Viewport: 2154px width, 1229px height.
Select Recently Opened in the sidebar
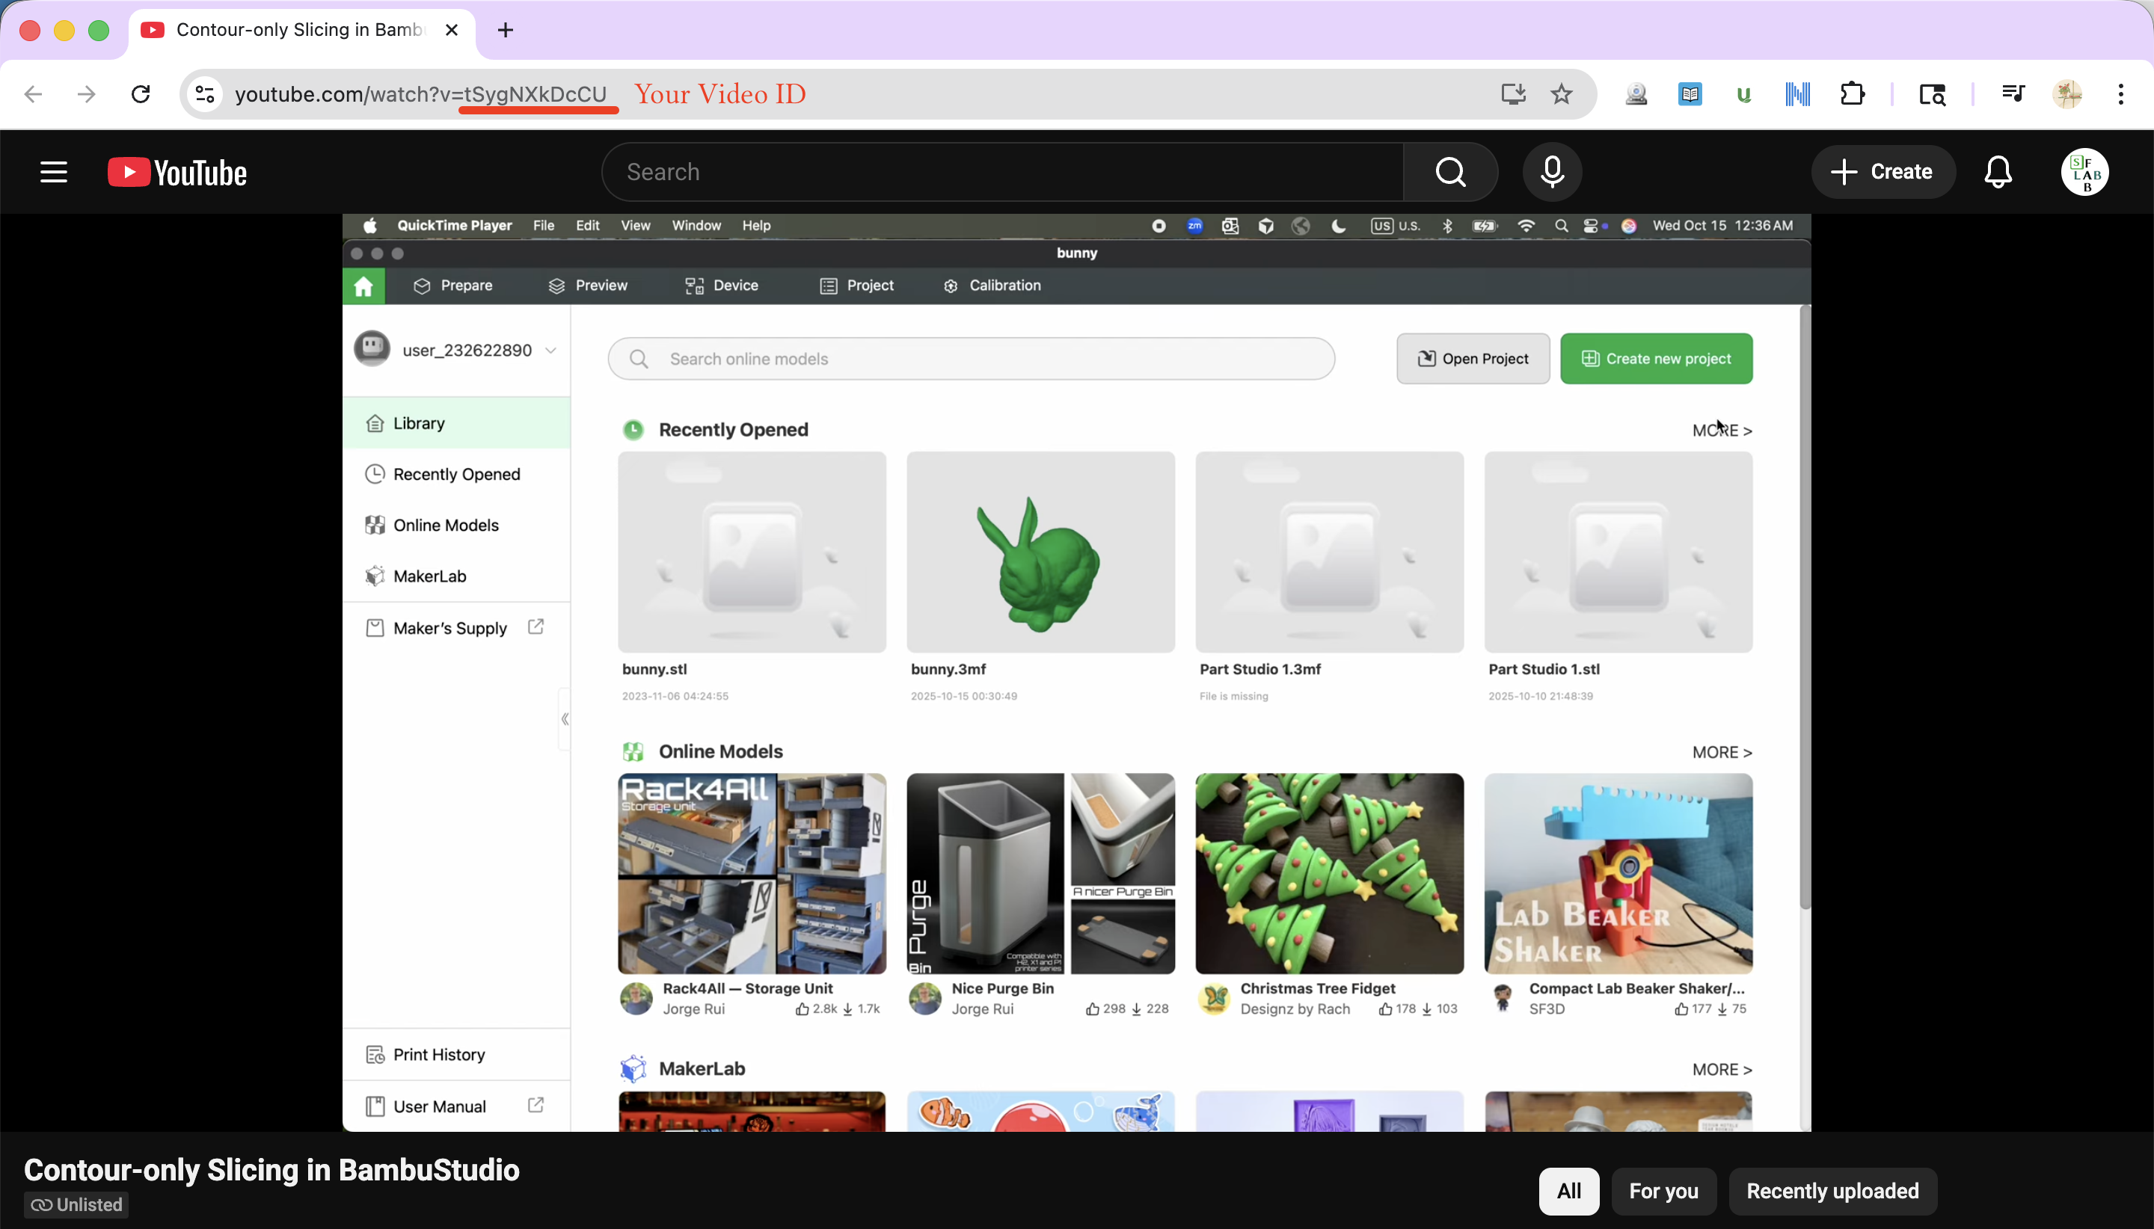[457, 475]
